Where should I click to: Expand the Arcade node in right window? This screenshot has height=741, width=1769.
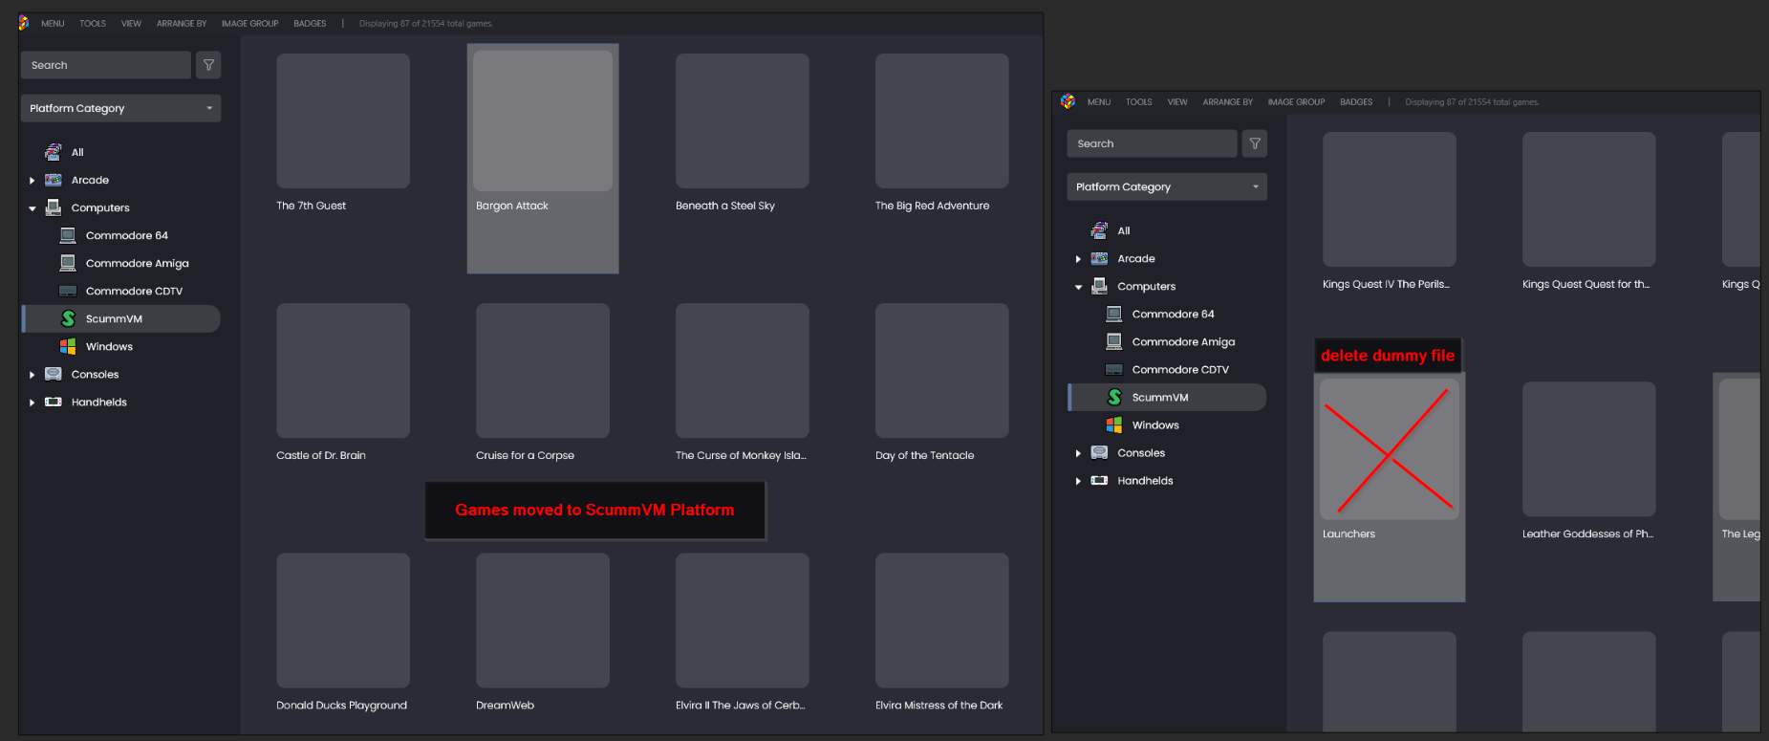point(1078,259)
